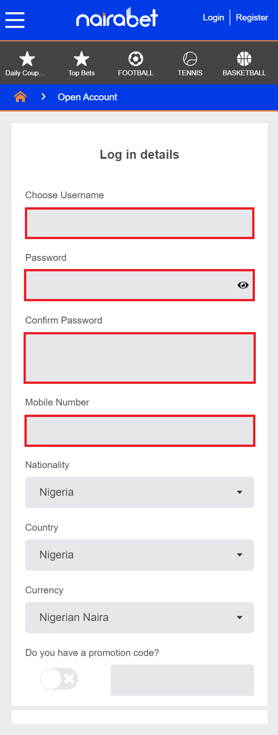The width and height of the screenshot is (278, 735).
Task: Open Top Bets star icon
Action: (81, 59)
